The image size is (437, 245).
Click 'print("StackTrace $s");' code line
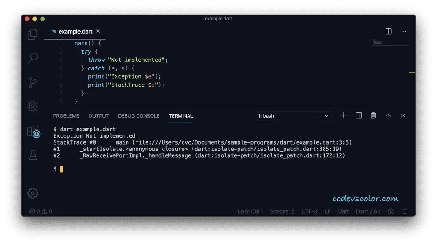126,85
